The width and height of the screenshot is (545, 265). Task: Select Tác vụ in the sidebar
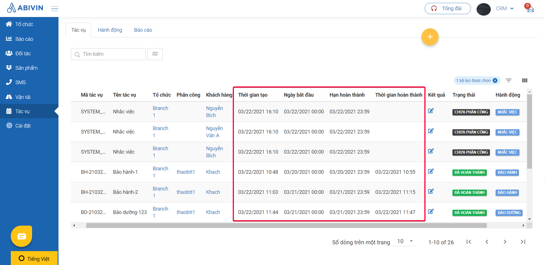(29, 111)
